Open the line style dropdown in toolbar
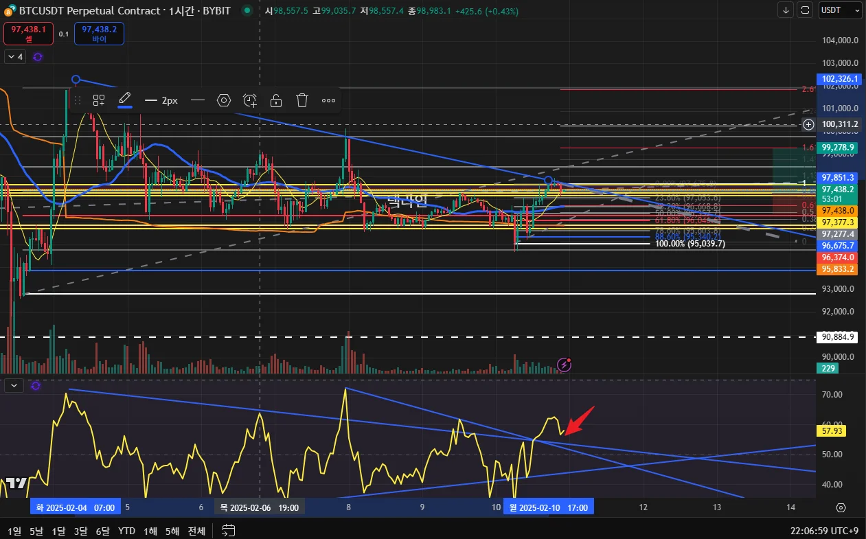 coord(198,100)
